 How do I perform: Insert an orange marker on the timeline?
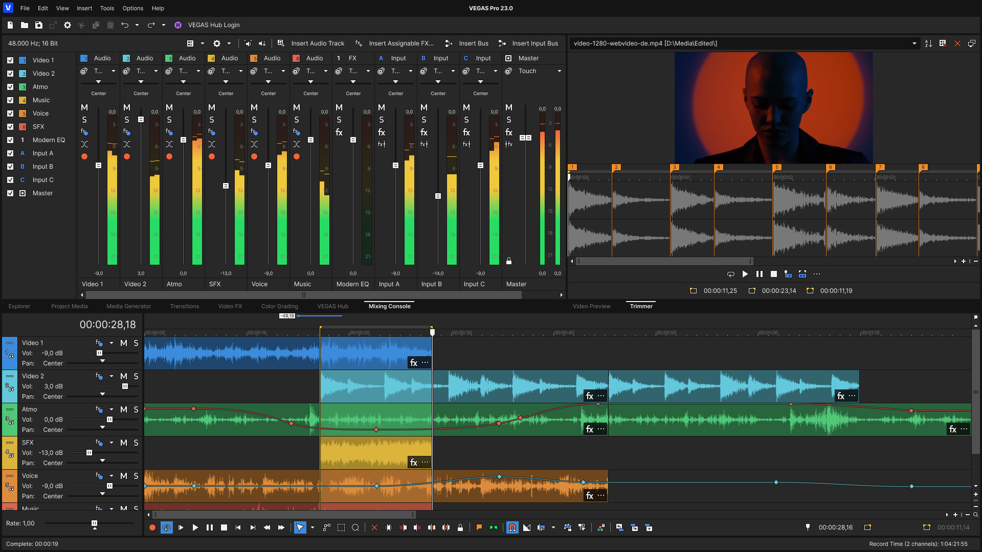(479, 527)
